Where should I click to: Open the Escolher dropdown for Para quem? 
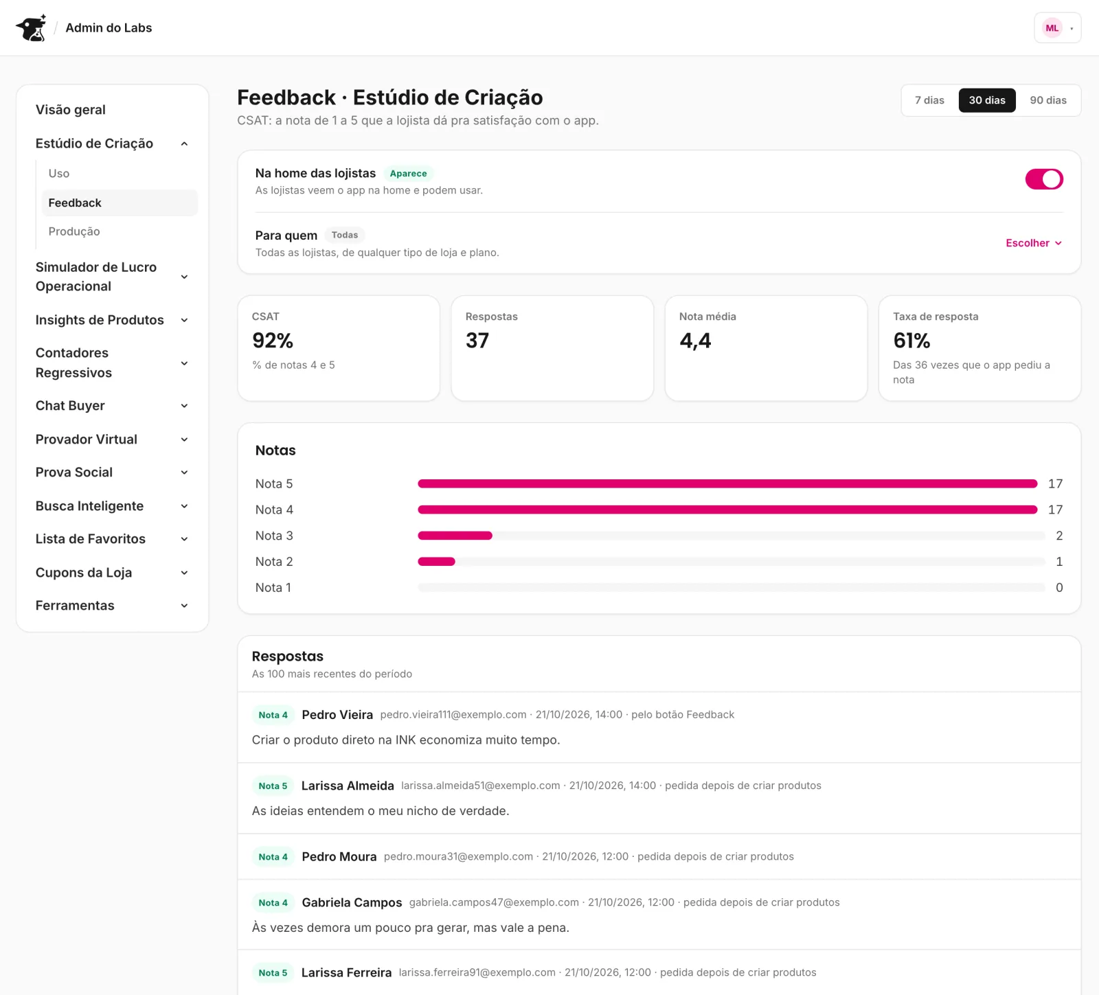[1034, 243]
